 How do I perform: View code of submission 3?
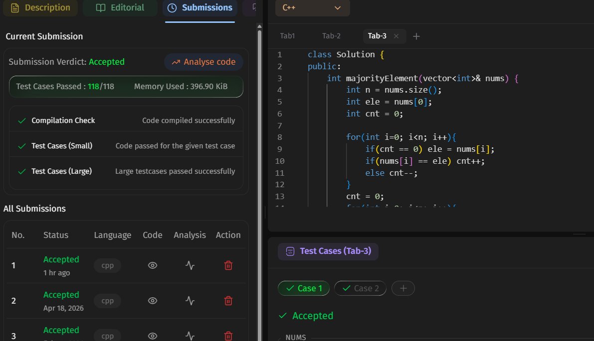pyautogui.click(x=152, y=336)
